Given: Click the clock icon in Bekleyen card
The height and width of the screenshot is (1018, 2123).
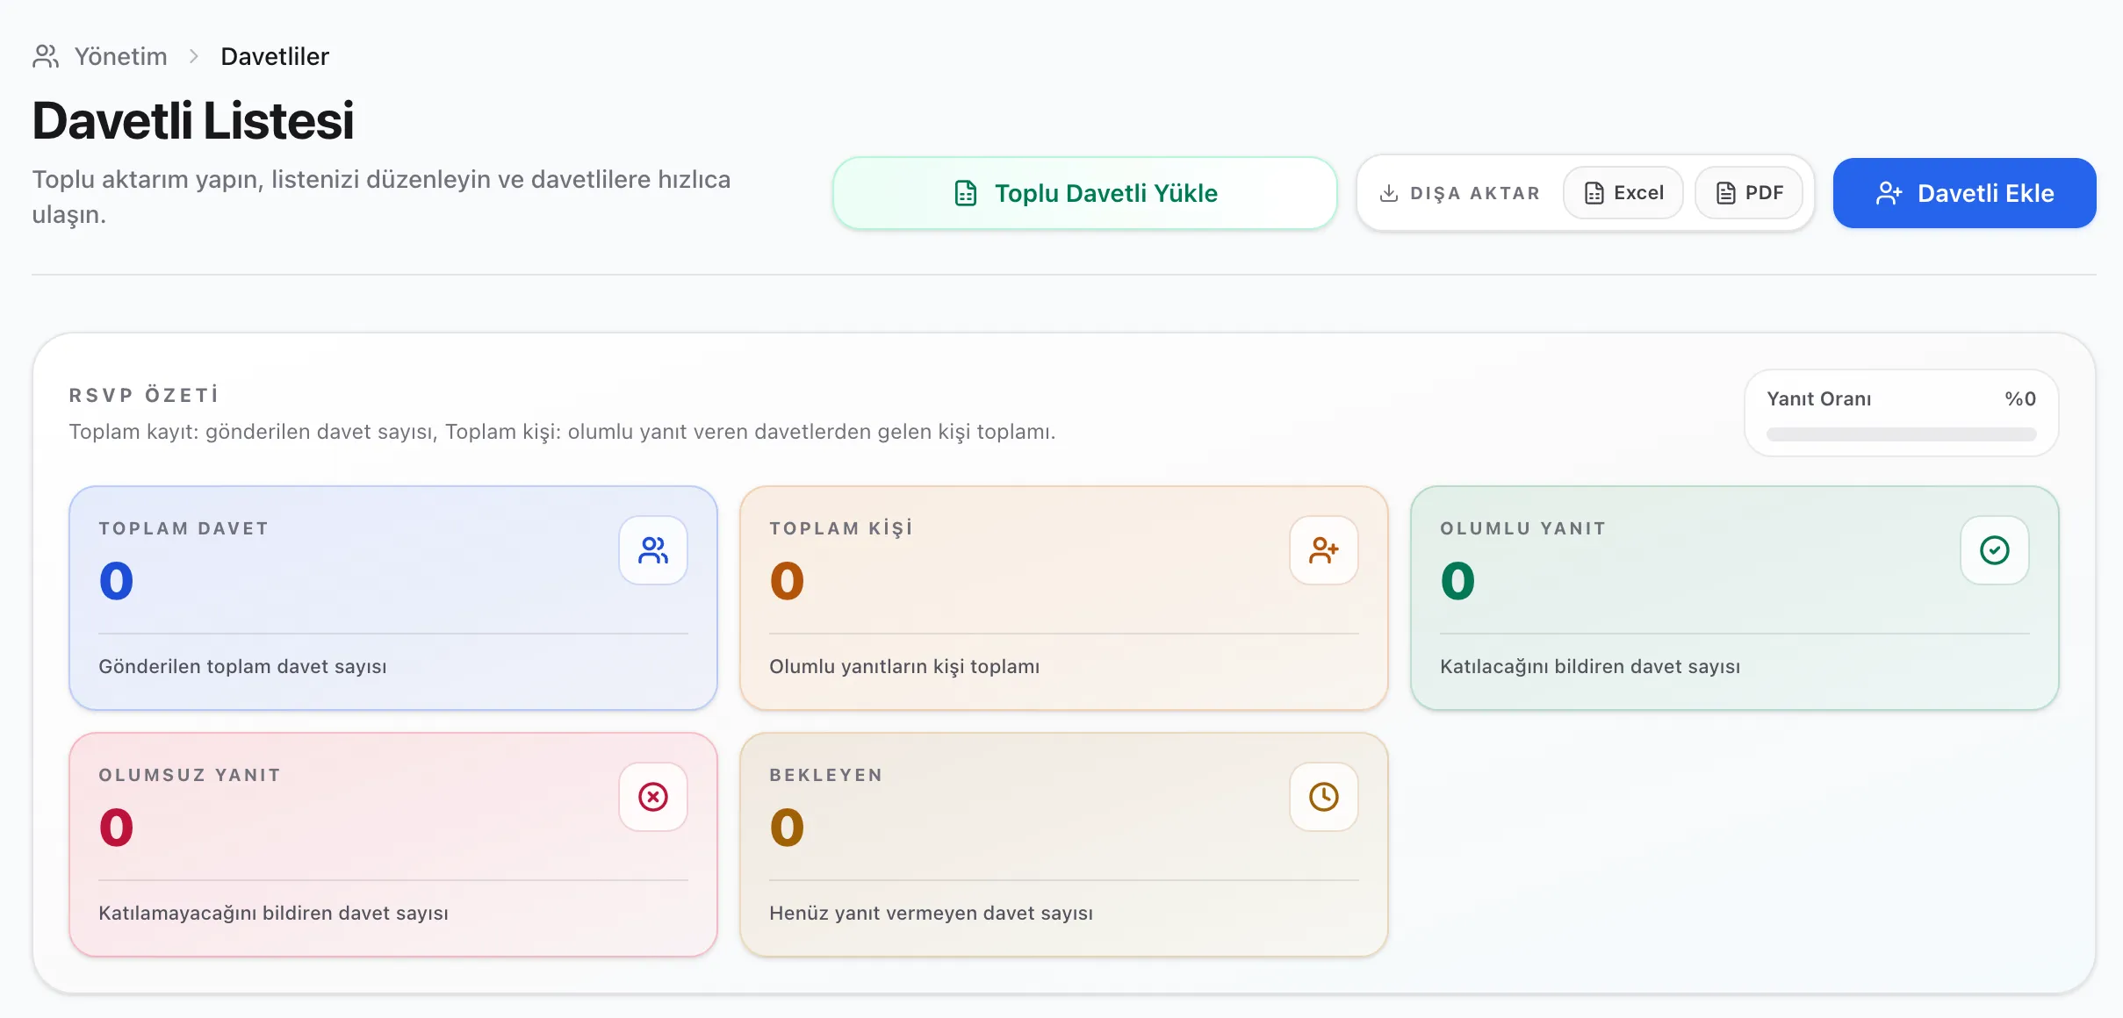Looking at the screenshot, I should [x=1323, y=797].
